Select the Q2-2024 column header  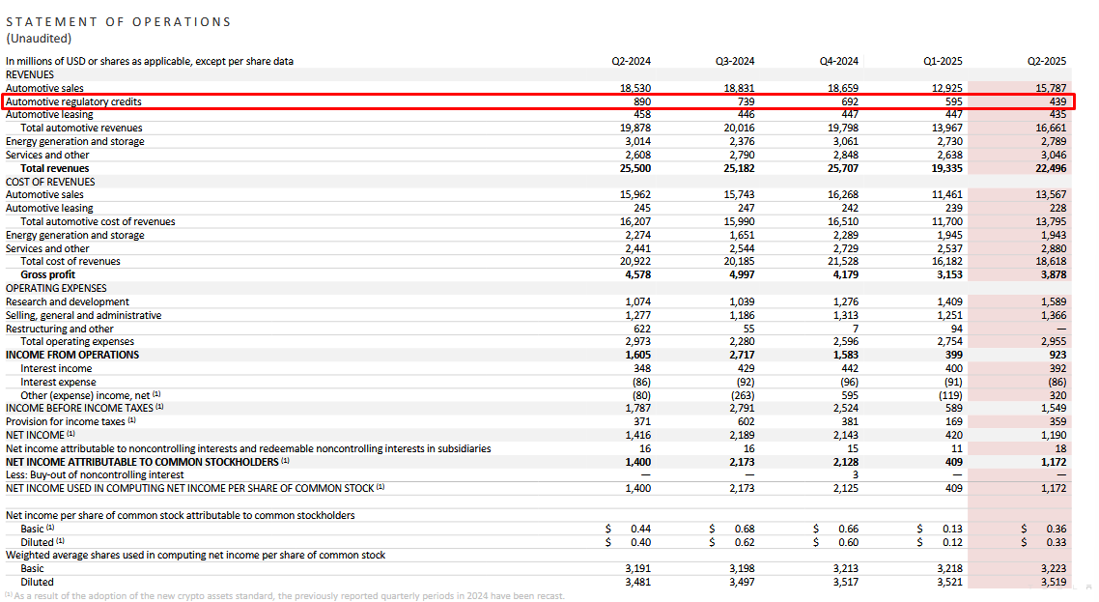click(x=631, y=61)
